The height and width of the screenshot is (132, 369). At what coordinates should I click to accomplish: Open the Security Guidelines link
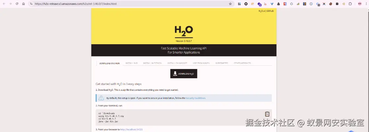pyautogui.click(x=196, y=98)
